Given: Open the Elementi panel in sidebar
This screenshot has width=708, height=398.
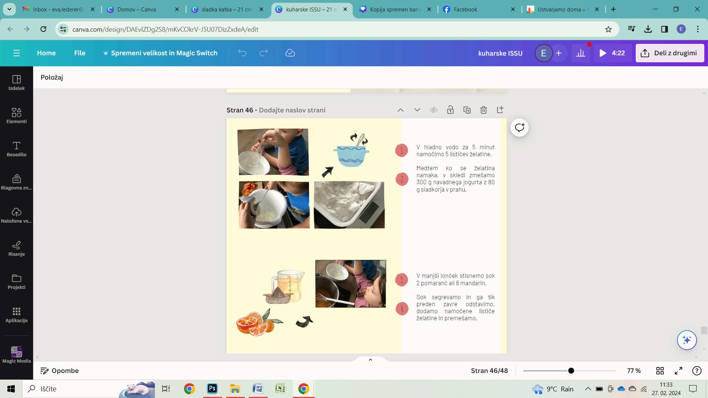Looking at the screenshot, I should [x=16, y=115].
